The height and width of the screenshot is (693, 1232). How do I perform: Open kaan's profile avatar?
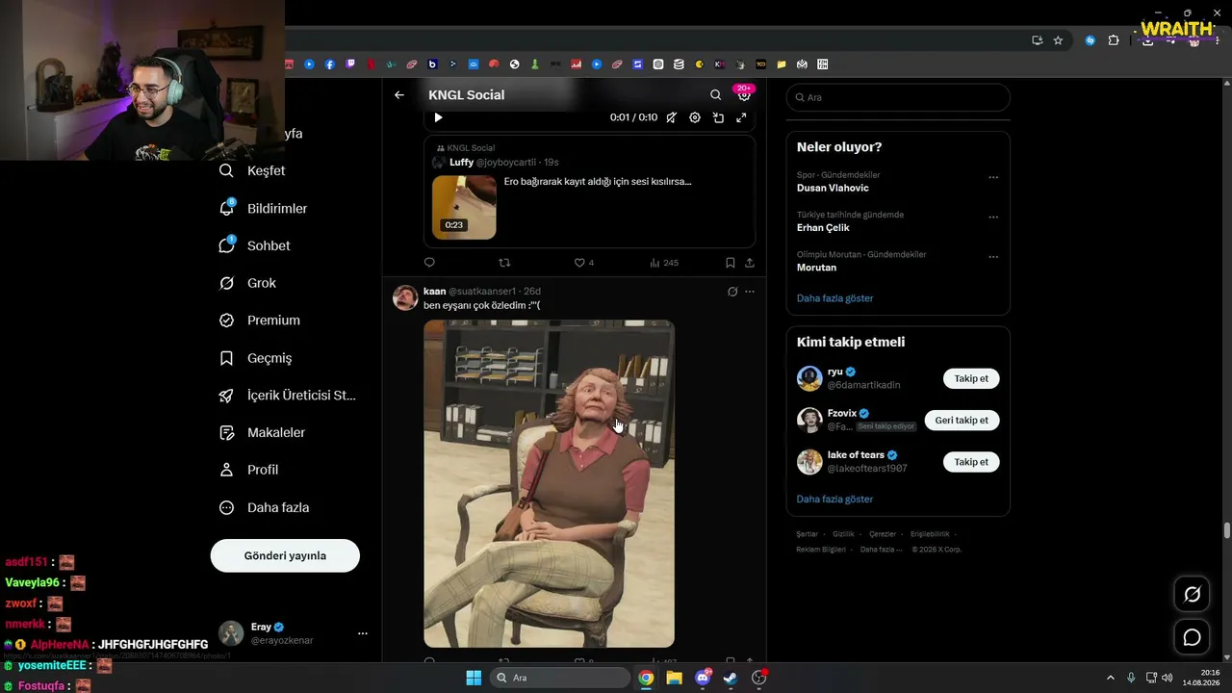[x=405, y=297]
